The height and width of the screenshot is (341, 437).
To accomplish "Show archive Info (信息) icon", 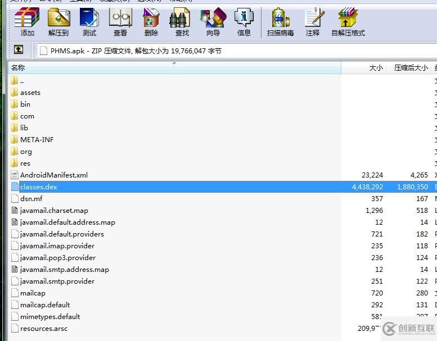I will (x=244, y=21).
